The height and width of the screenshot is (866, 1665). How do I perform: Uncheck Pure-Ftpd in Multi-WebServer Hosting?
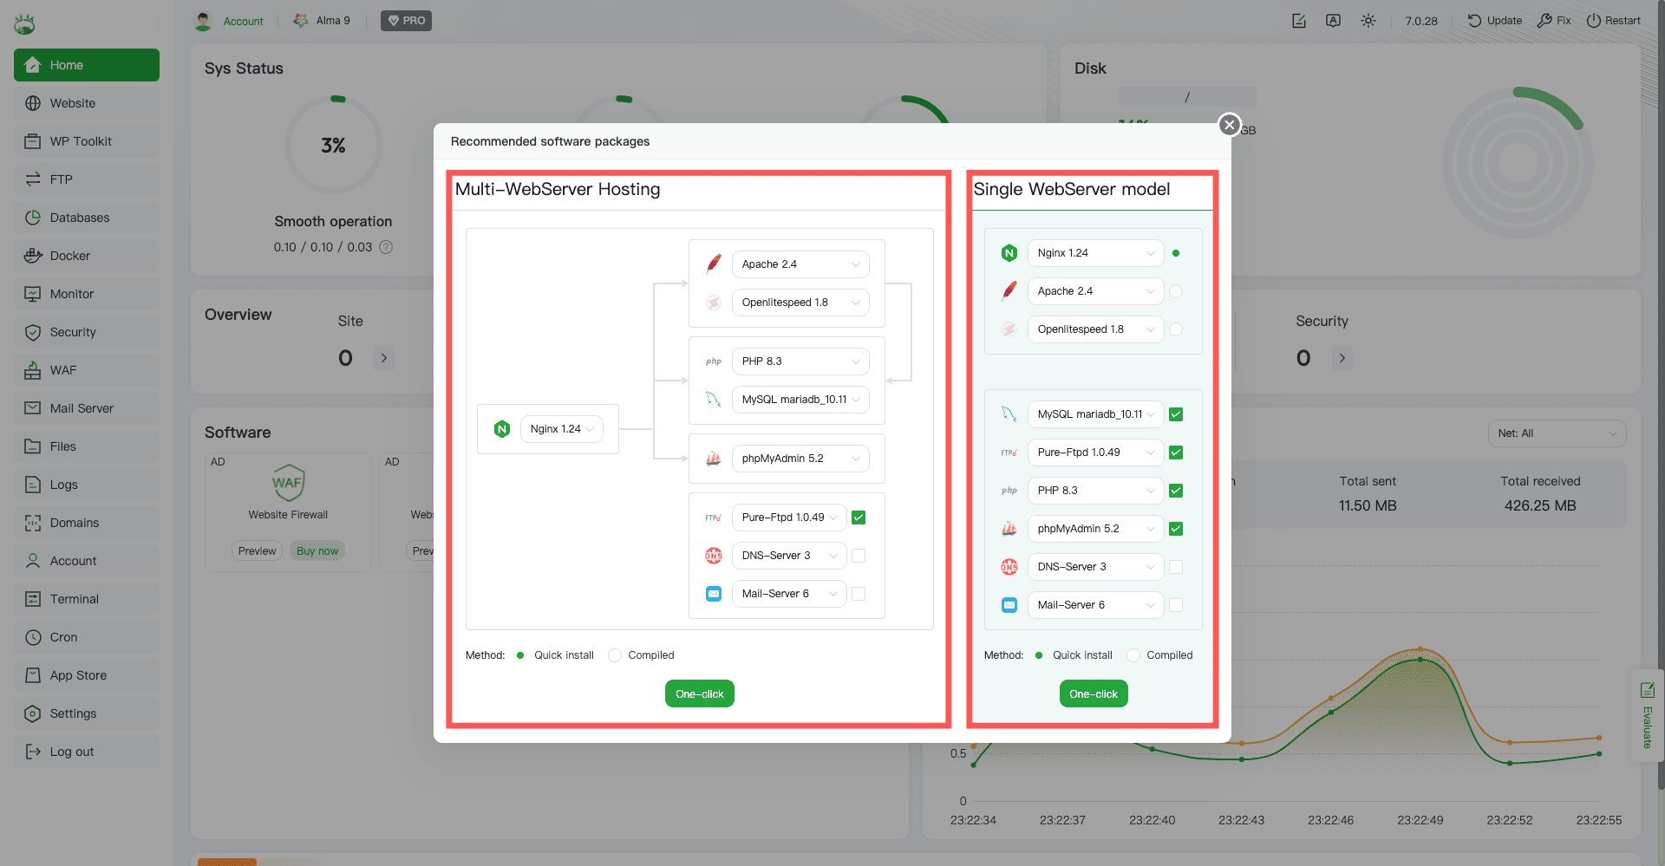(859, 518)
